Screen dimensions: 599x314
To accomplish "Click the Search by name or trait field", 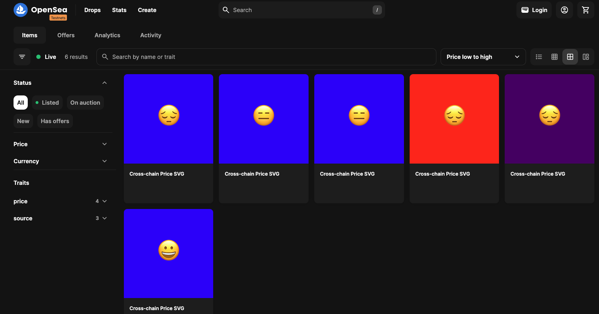I will pyautogui.click(x=266, y=57).
